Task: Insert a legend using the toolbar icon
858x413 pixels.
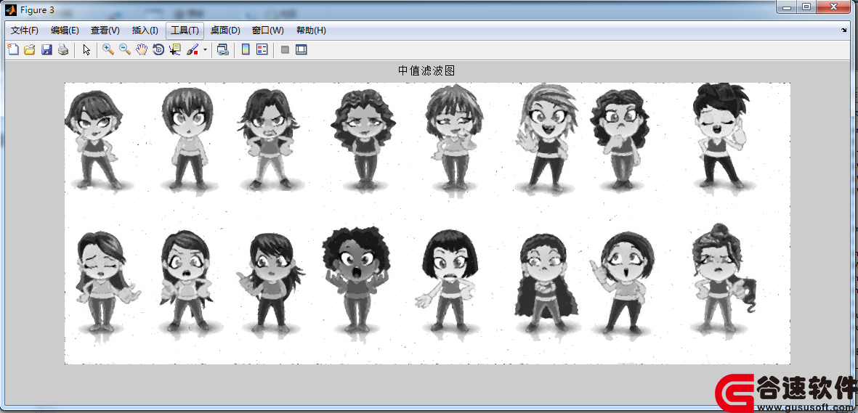Action: click(262, 50)
